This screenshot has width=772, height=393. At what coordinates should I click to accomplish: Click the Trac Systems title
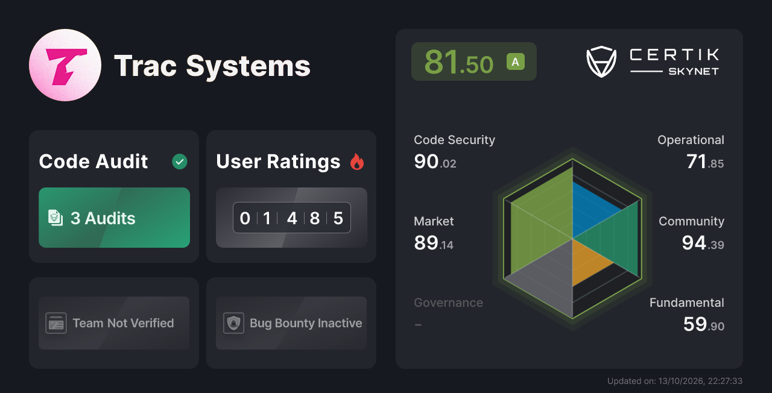click(x=212, y=66)
